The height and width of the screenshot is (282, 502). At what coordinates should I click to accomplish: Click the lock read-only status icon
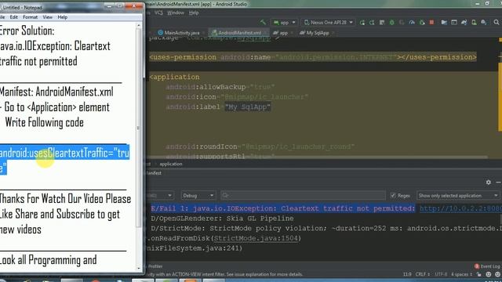click(x=479, y=274)
